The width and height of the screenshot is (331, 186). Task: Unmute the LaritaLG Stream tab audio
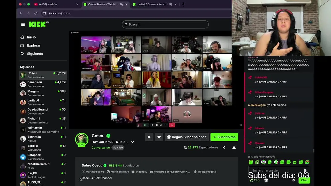click(170, 4)
